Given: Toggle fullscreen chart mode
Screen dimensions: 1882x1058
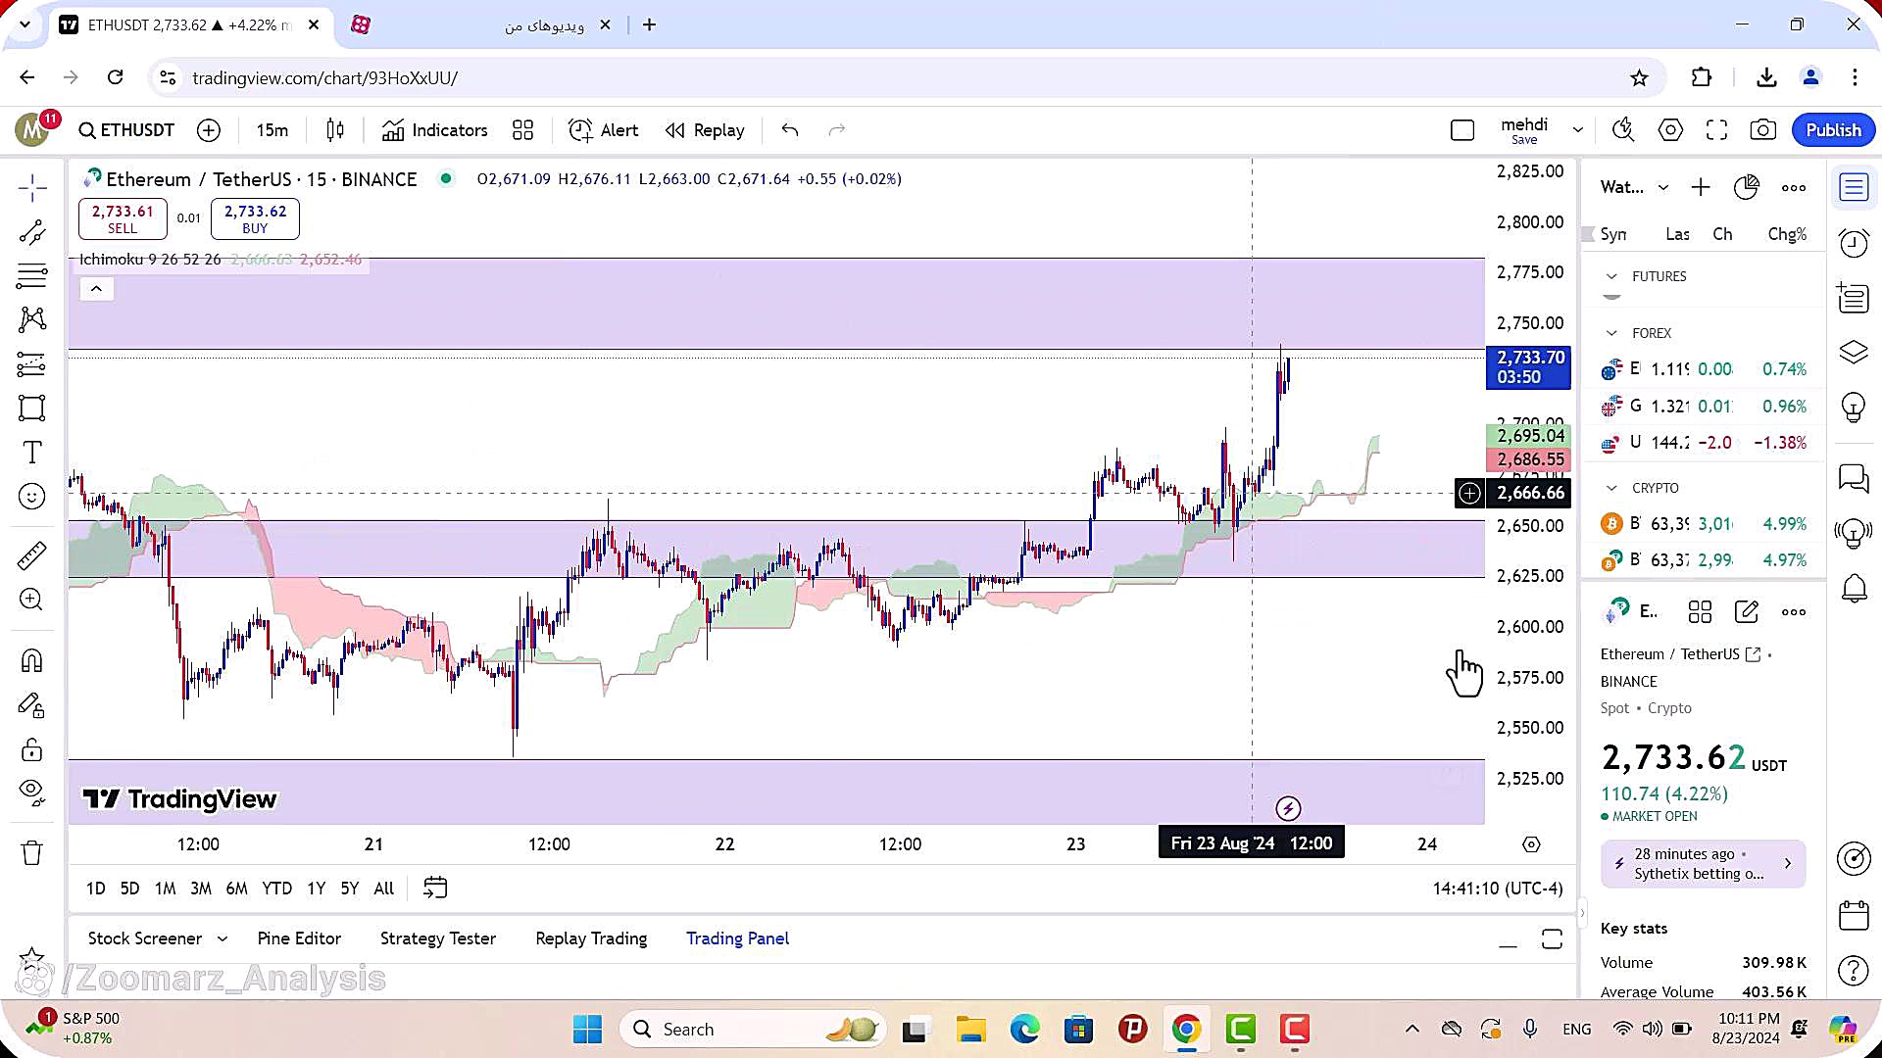Looking at the screenshot, I should [x=1716, y=130].
